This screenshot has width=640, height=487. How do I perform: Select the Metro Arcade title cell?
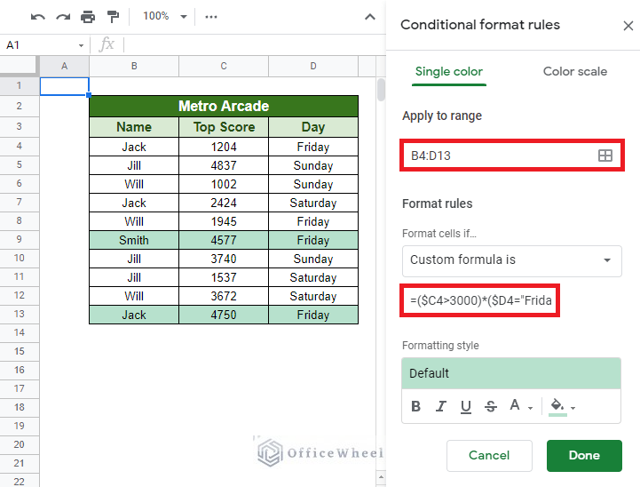(x=224, y=107)
